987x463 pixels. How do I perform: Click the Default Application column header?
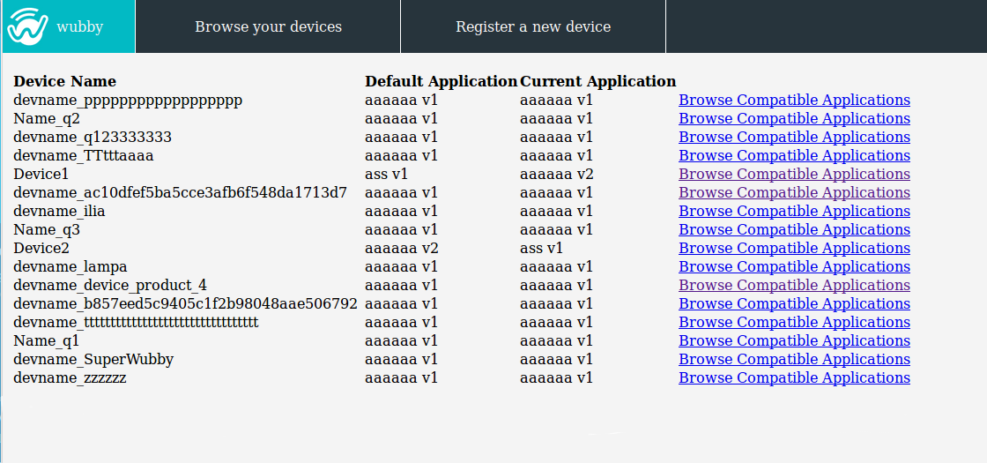(442, 81)
